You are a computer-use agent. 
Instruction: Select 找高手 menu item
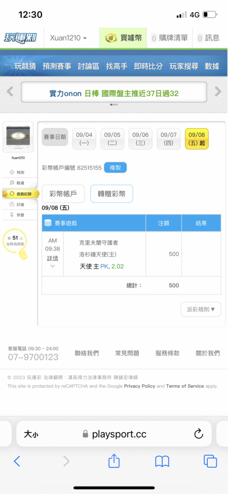[117, 67]
